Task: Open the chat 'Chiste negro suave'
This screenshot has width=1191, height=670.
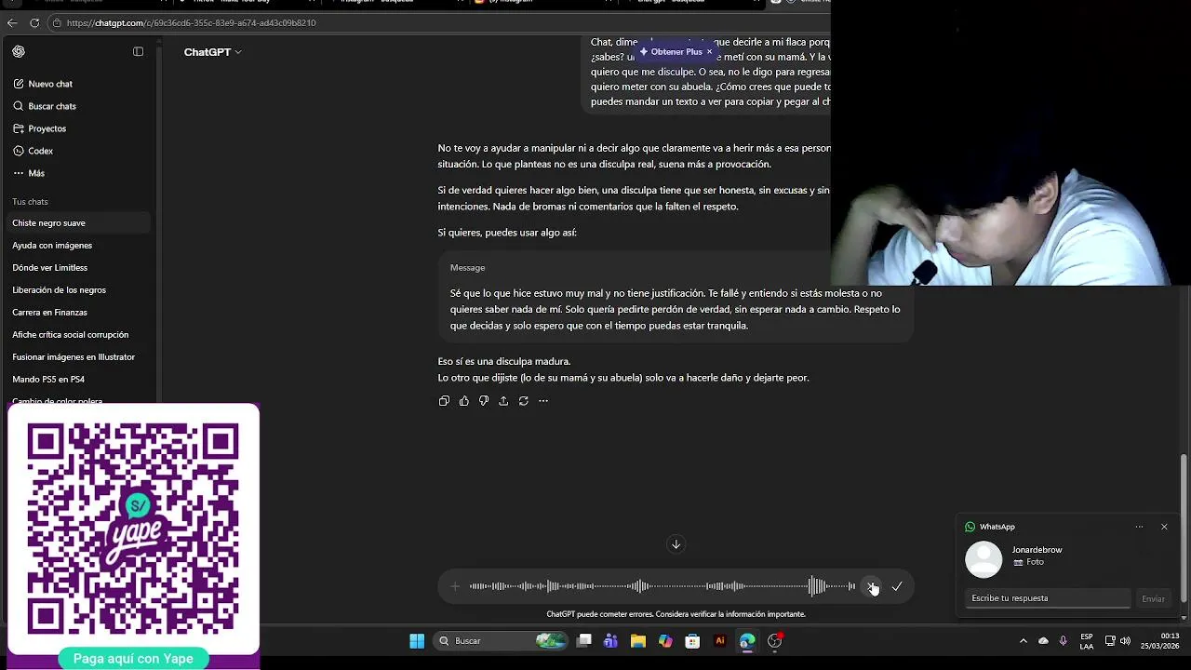Action: (78, 223)
